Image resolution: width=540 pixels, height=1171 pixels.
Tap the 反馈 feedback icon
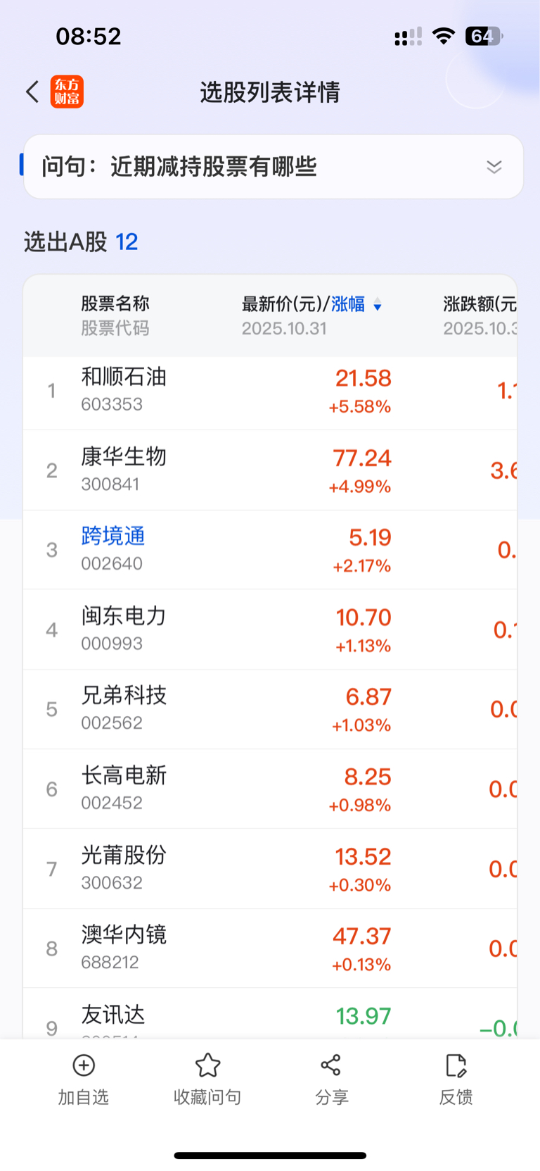456,1065
